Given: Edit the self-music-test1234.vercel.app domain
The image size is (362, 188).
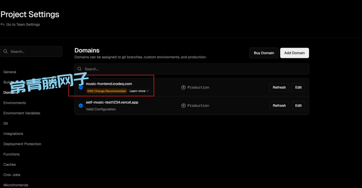Looking at the screenshot, I should pyautogui.click(x=298, y=106).
